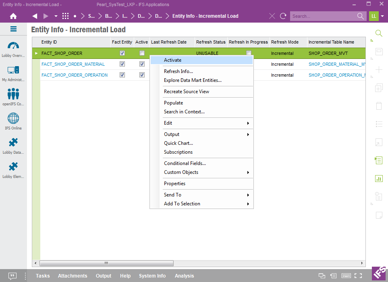Click the horizontal scrollbar thumb
Screen dimensions: 388x282
pos(106,263)
